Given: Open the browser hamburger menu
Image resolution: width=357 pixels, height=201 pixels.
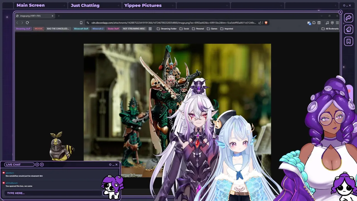Looking at the screenshot, I should 337,23.
